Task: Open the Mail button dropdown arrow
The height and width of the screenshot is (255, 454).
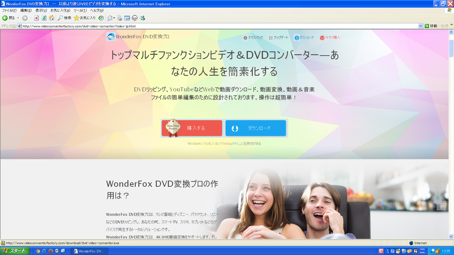Action: pyautogui.click(x=114, y=18)
